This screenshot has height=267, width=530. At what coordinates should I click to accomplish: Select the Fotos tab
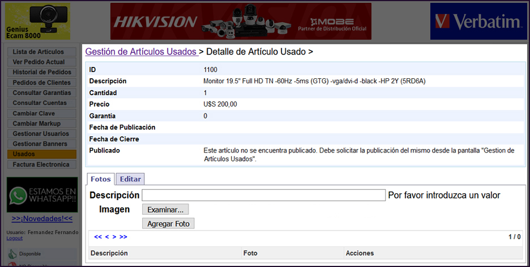(x=101, y=179)
